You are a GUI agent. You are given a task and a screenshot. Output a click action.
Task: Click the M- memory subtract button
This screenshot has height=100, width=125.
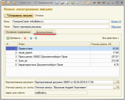tap(104, 3)
